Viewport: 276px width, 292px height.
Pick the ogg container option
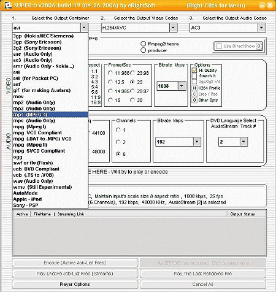coord(50,157)
